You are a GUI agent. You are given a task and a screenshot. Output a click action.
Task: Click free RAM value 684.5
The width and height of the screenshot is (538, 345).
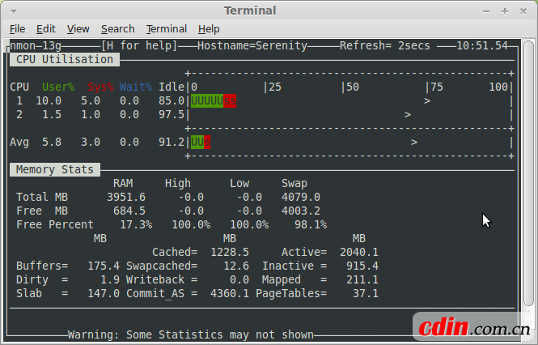pyautogui.click(x=129, y=211)
